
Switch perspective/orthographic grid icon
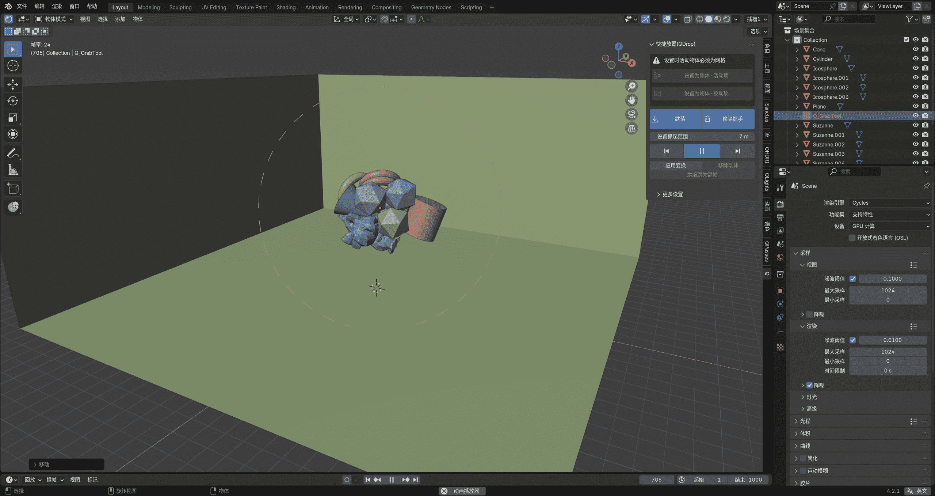[x=631, y=128]
